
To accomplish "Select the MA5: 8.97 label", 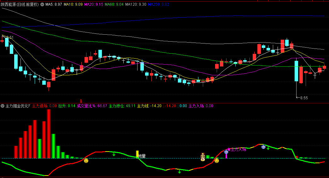I will click(x=54, y=4).
